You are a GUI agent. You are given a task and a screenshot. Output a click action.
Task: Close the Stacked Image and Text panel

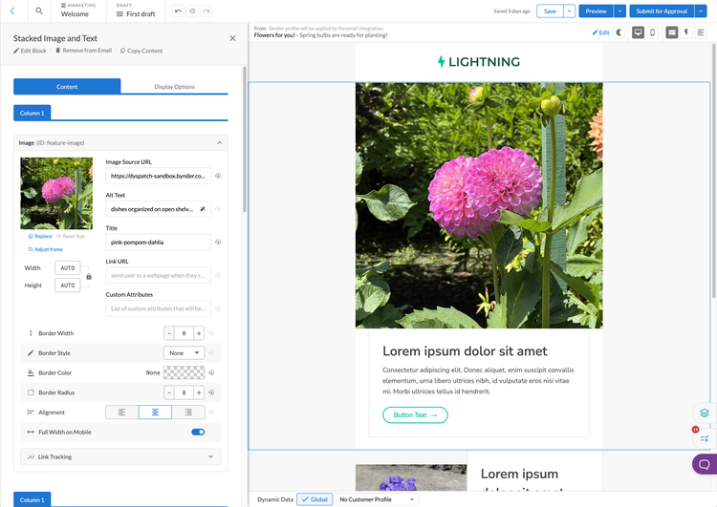232,38
